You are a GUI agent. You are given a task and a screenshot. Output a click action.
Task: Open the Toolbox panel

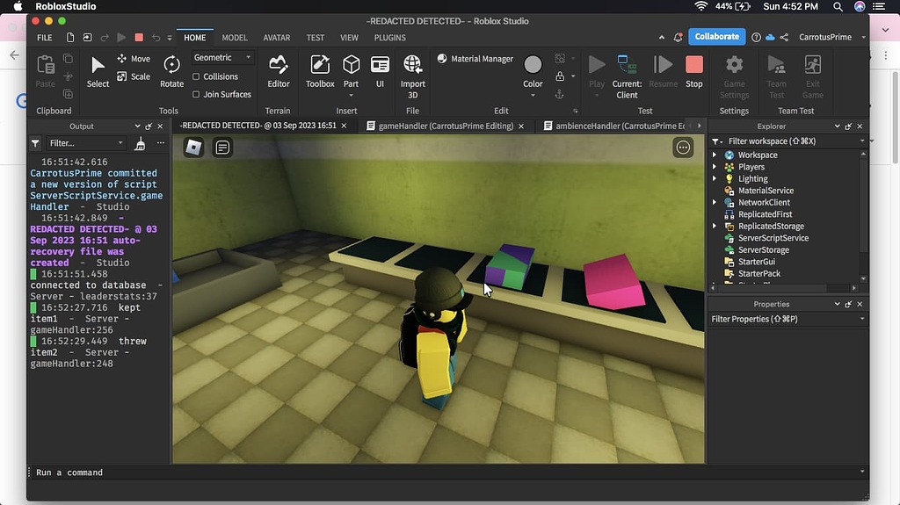click(320, 70)
